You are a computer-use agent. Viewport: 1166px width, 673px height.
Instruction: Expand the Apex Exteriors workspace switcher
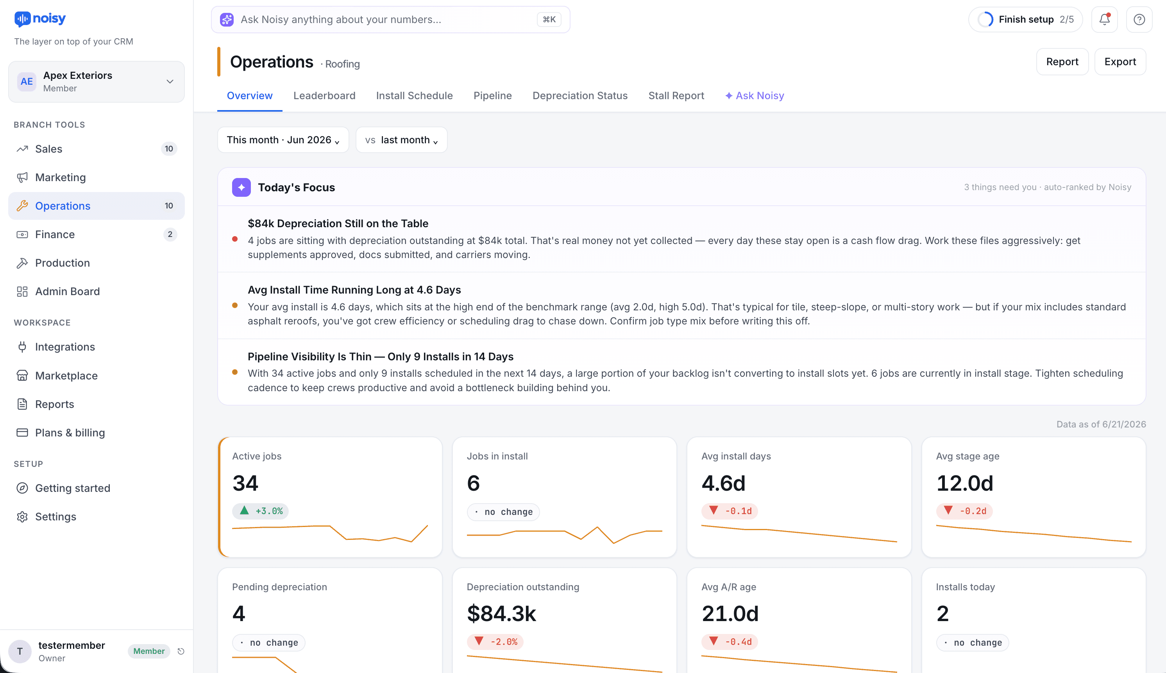[96, 82]
